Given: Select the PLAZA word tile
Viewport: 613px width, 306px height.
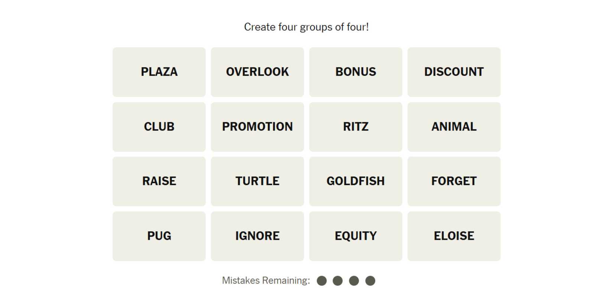Looking at the screenshot, I should [159, 72].
